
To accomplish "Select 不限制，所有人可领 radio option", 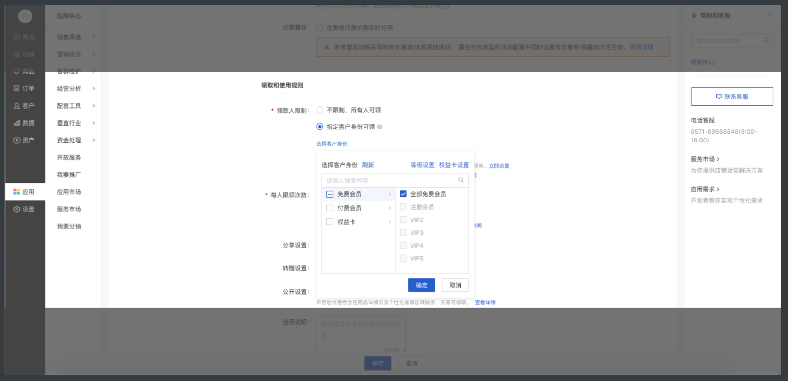I will click(320, 110).
